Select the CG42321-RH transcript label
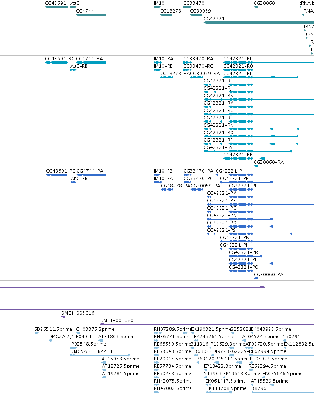The width and height of the screenshot is (314, 394). (x=219, y=118)
